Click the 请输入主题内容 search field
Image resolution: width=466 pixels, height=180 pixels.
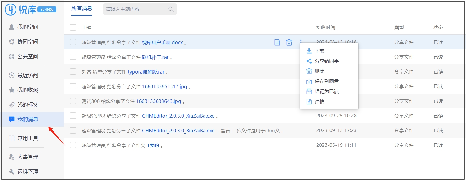coord(135,9)
